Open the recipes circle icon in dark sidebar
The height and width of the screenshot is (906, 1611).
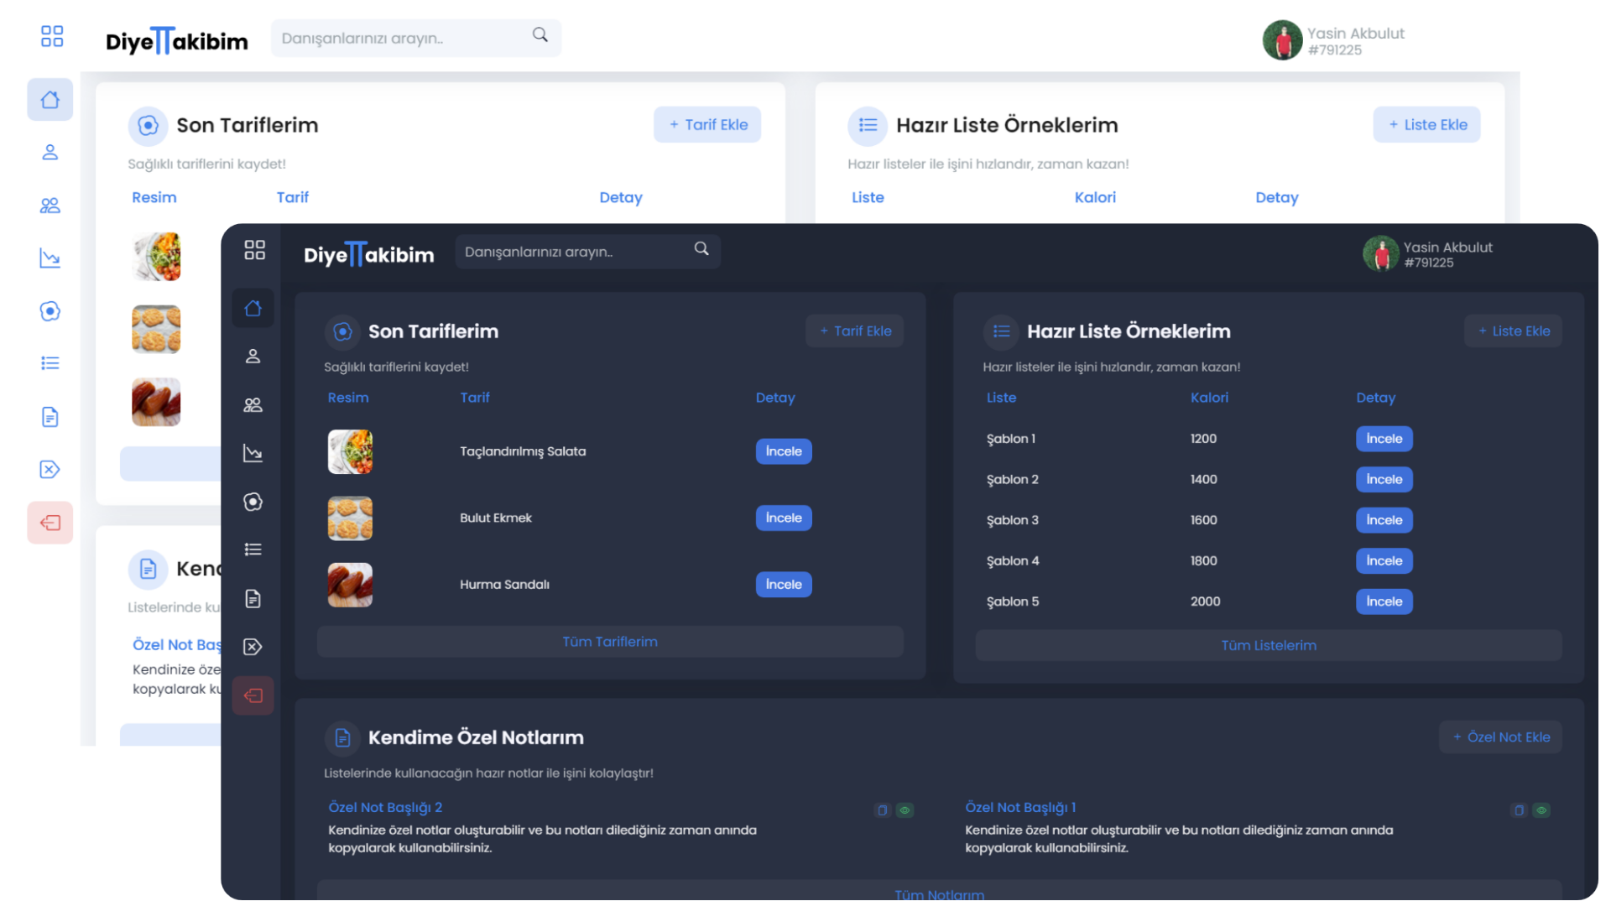coord(253,502)
